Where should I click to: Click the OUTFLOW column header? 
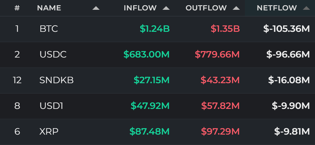click(x=206, y=8)
